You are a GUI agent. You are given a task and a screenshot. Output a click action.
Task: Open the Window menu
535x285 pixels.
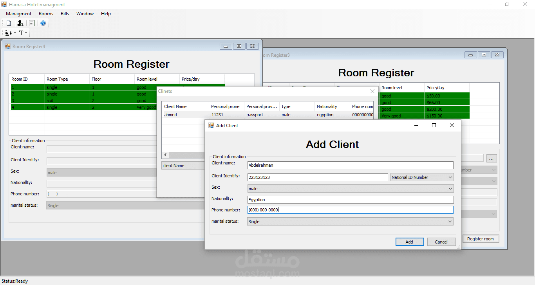tap(85, 14)
